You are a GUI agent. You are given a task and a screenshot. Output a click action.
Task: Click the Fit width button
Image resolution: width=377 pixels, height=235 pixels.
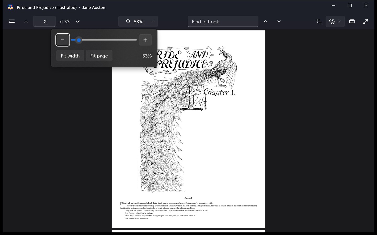pos(70,56)
